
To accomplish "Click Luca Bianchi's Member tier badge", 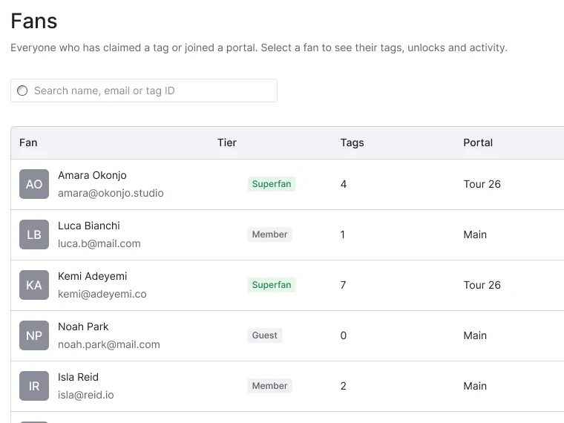I will click(270, 235).
